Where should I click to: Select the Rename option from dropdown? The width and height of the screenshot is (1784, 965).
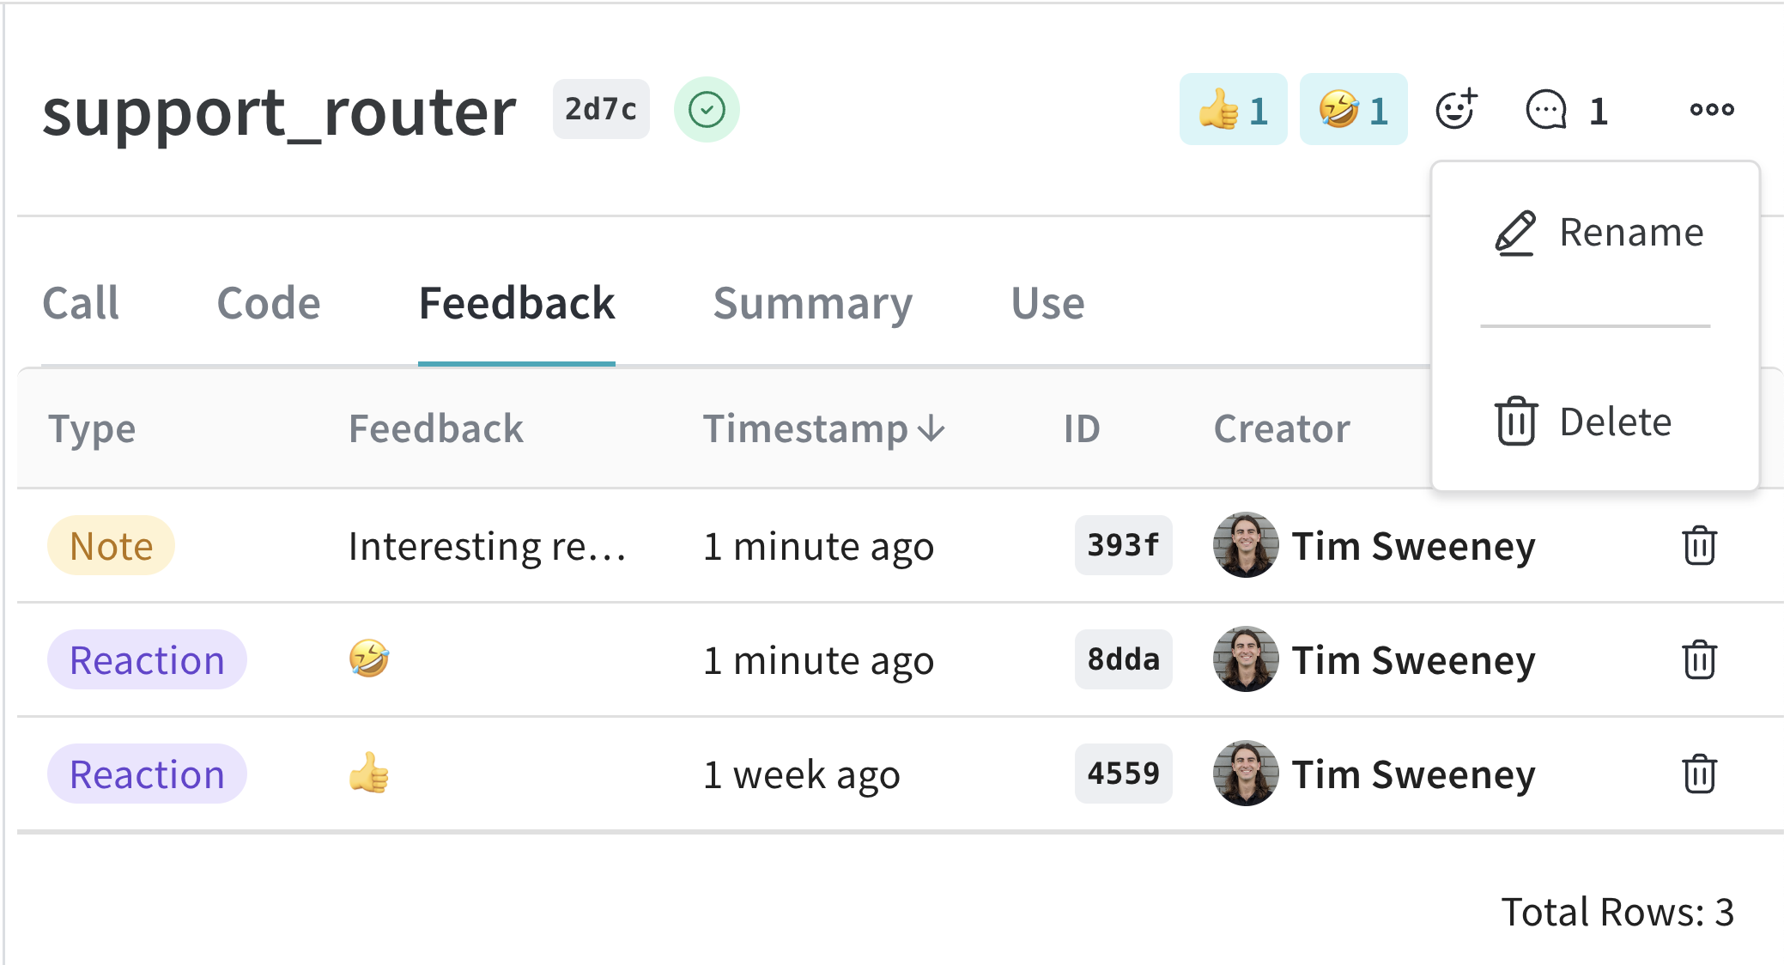pos(1598,232)
